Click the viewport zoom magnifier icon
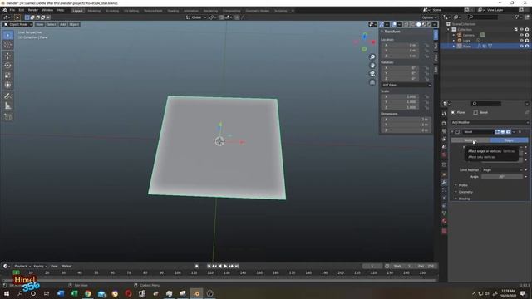This screenshot has width=532, height=299. [x=372, y=57]
